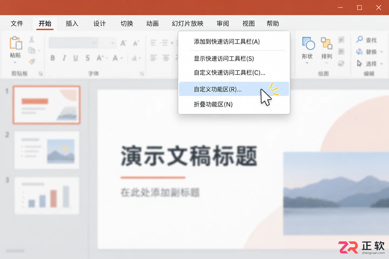Click the 排列 (Arrange) icon
This screenshot has height=259, width=389.
(x=327, y=43)
